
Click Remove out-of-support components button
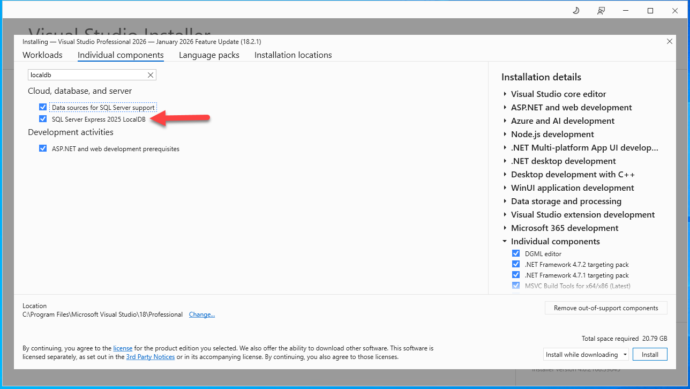[606, 308]
